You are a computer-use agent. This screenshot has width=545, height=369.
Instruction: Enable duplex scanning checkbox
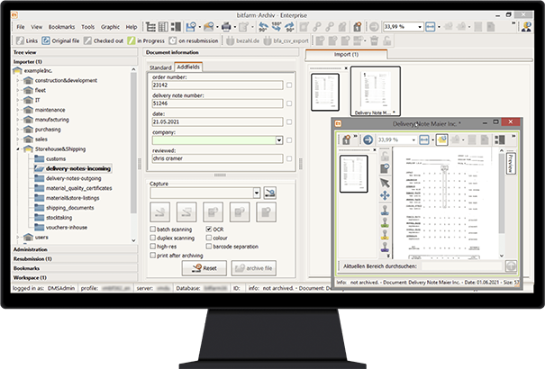152,238
